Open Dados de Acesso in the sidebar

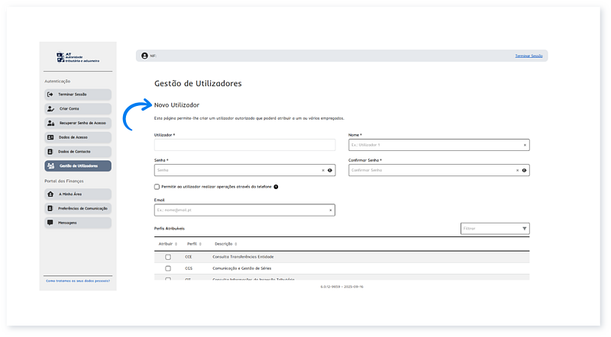[x=76, y=137]
